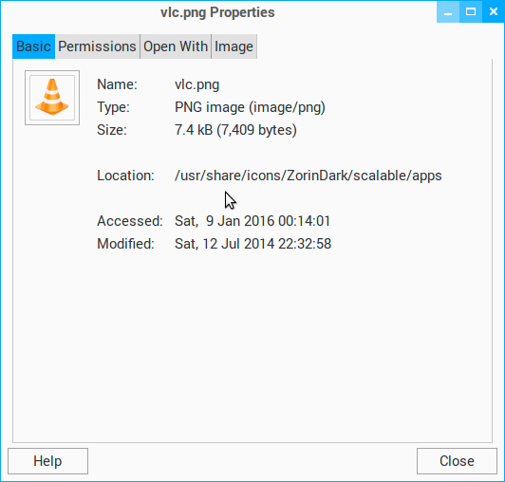Image resolution: width=505 pixels, height=482 pixels.
Task: Click the Size: field label
Action: coord(112,130)
